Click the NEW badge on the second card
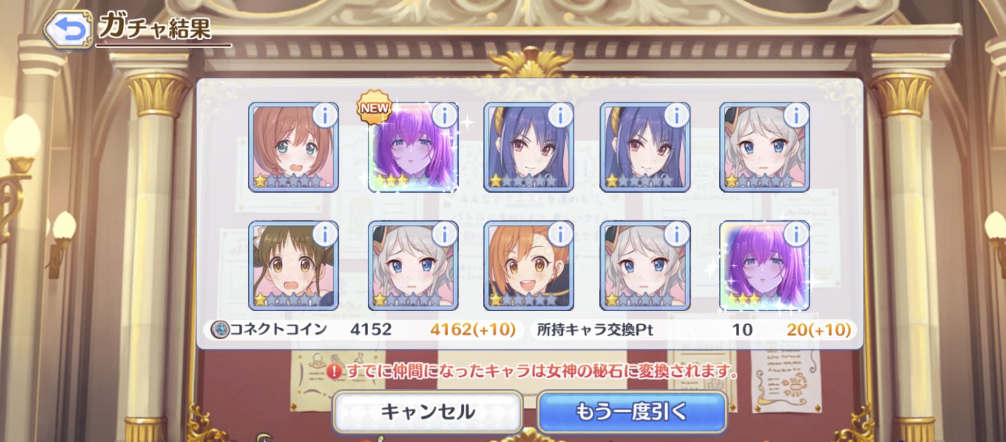This screenshot has width=1006, height=442. coord(374,107)
